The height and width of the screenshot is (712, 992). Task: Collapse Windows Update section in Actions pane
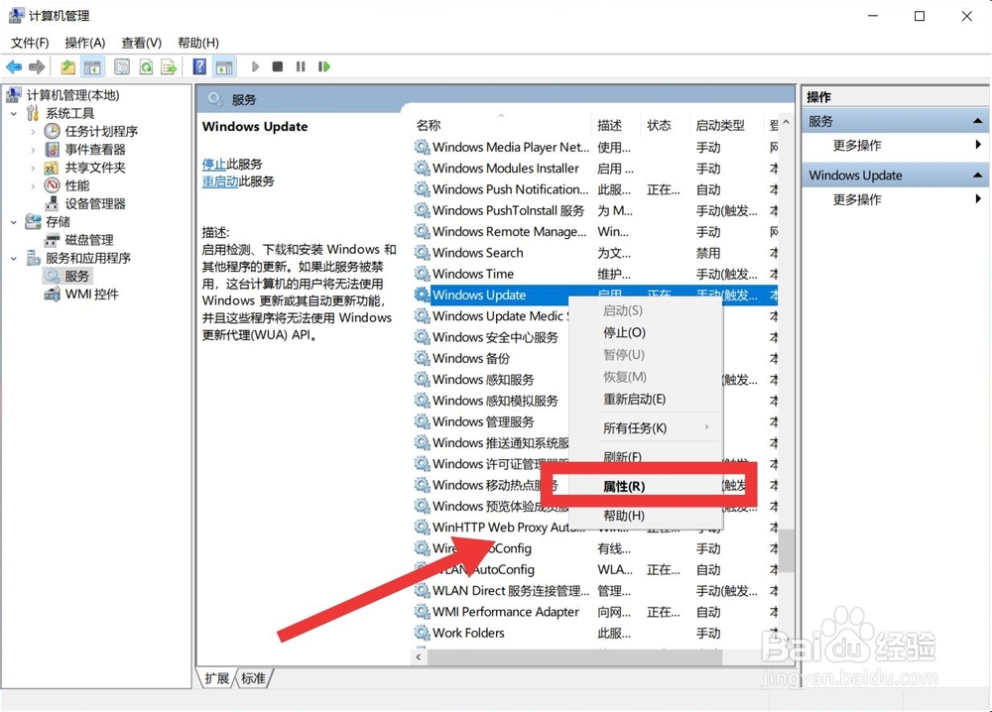click(977, 176)
